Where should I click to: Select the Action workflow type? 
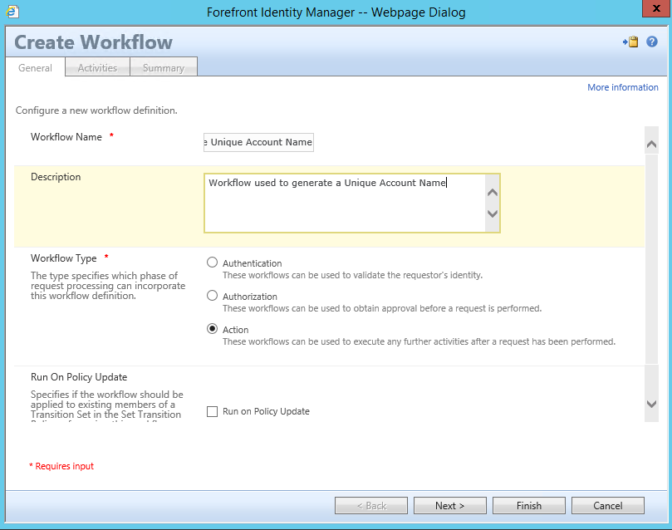coord(212,329)
